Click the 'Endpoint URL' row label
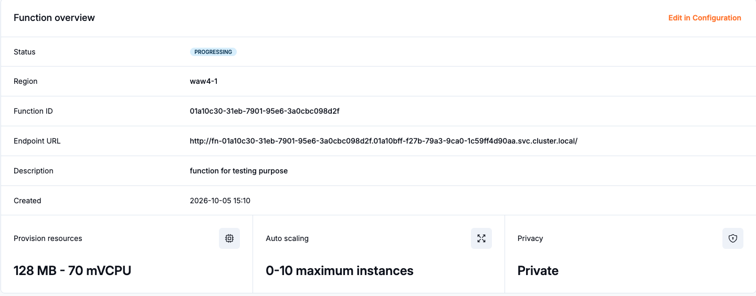The width and height of the screenshot is (756, 296). pos(37,141)
